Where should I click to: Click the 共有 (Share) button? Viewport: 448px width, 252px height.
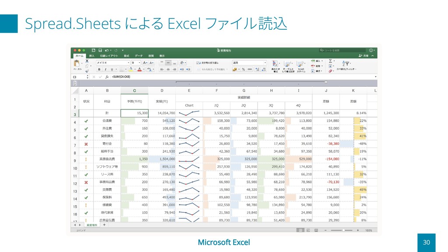364,56
